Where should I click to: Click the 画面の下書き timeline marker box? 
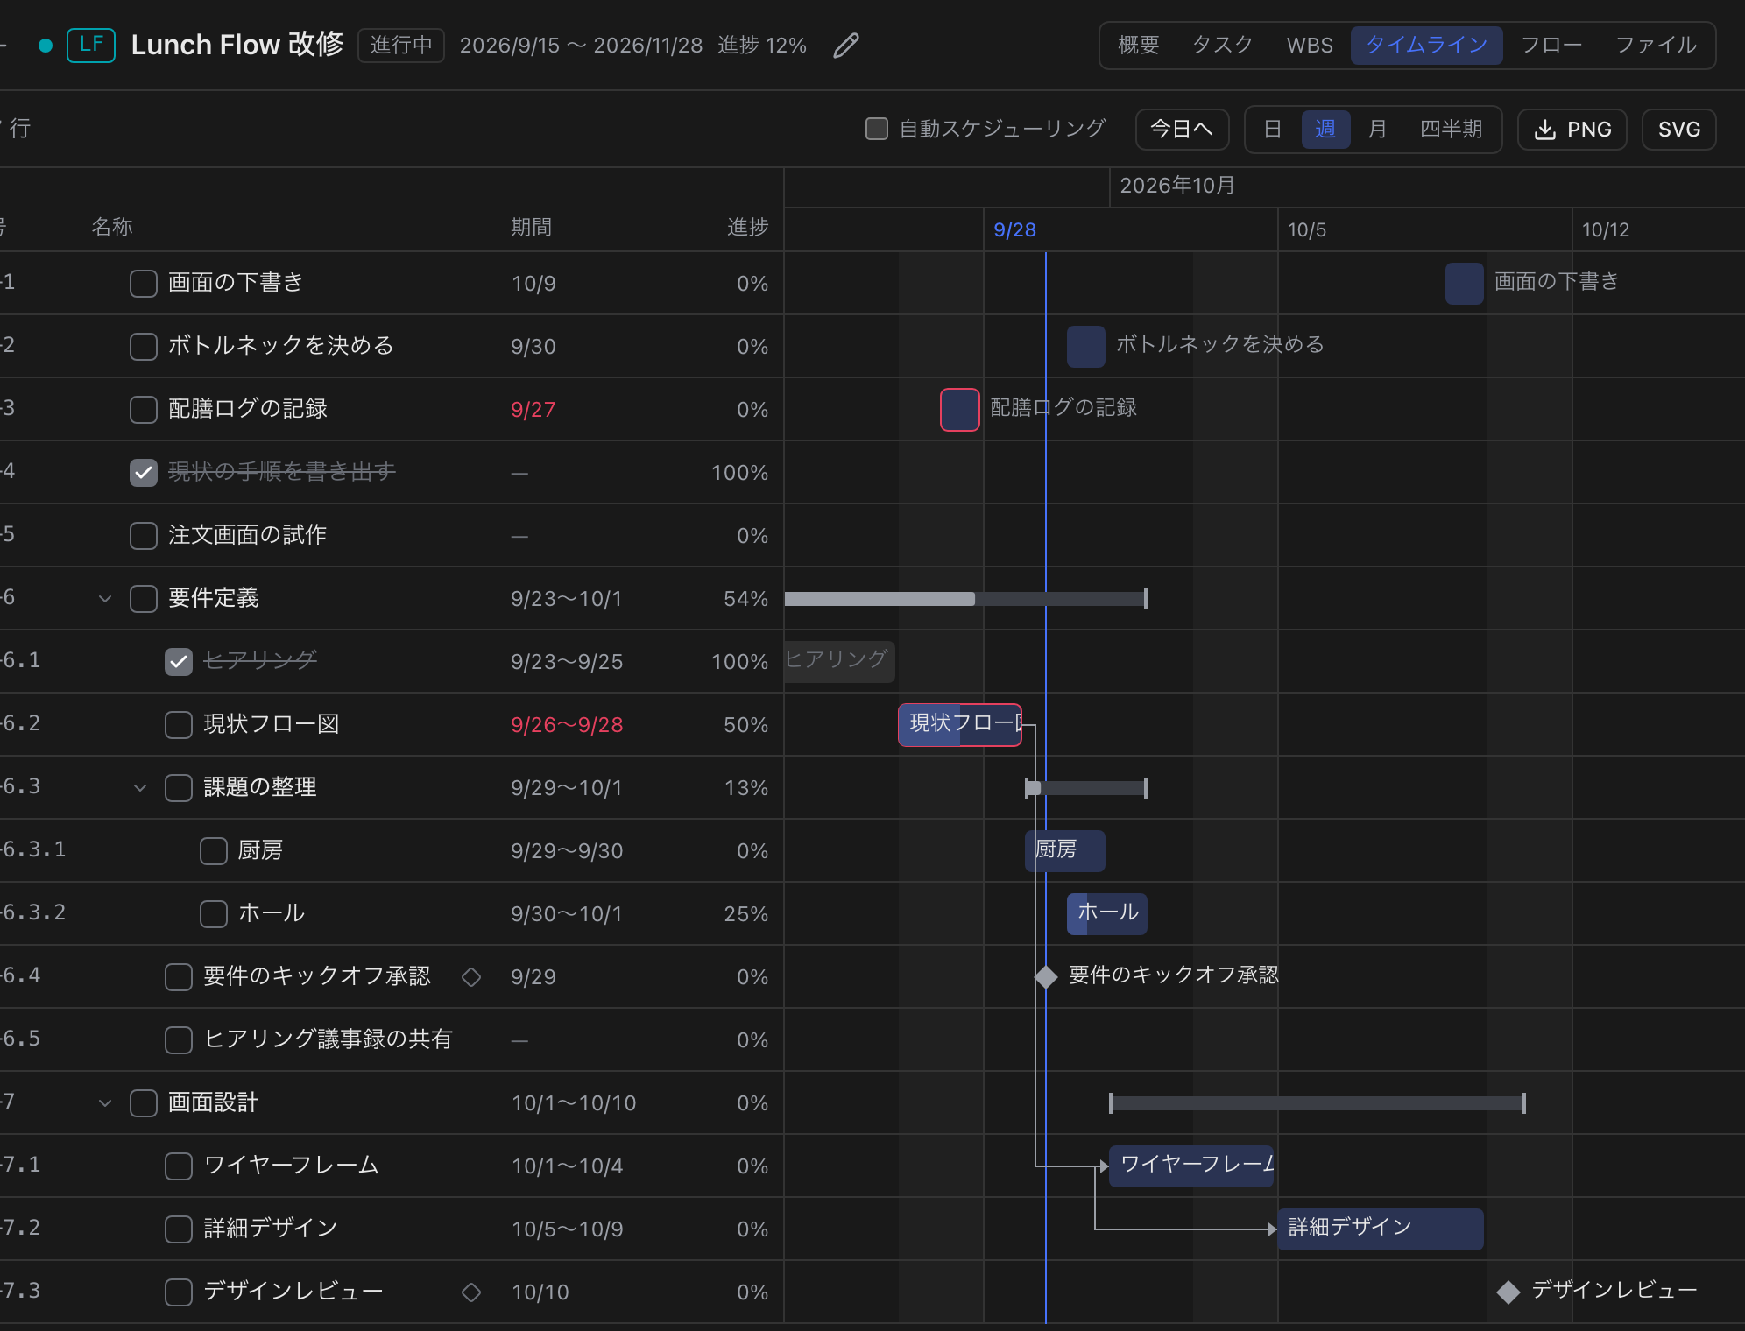pos(1465,284)
